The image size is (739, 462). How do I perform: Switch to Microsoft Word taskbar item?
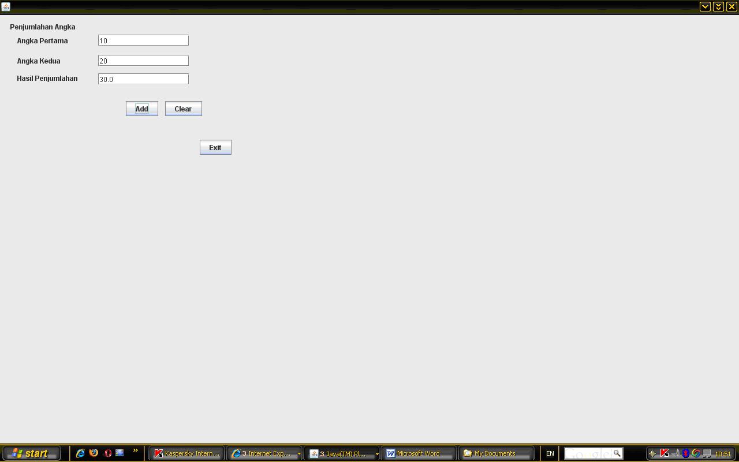point(419,453)
